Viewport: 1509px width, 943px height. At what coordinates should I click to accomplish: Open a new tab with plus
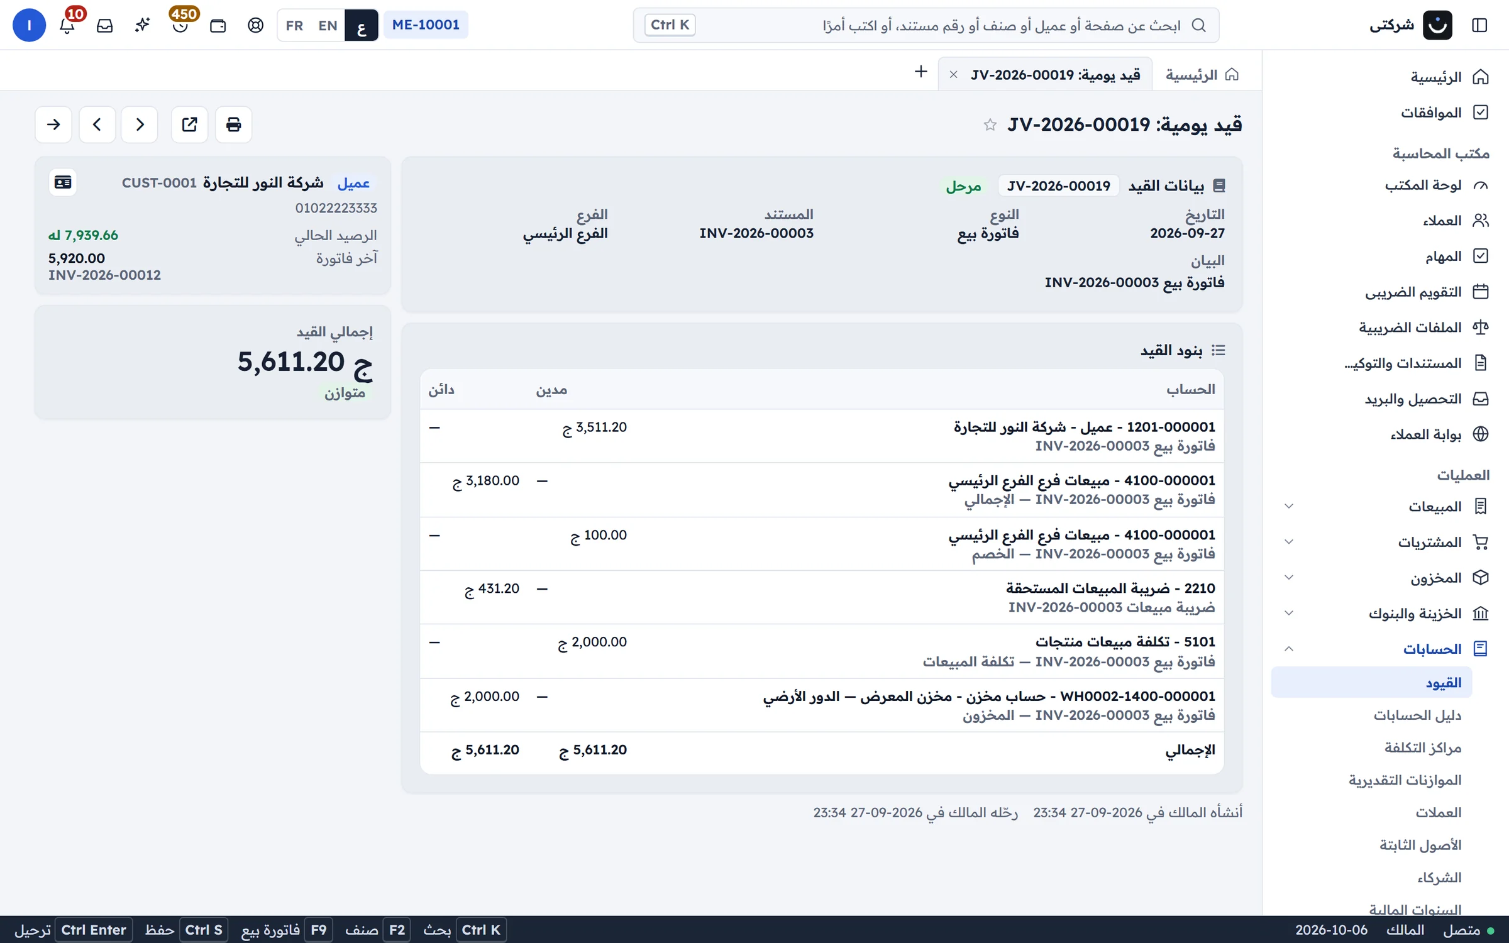(x=920, y=72)
